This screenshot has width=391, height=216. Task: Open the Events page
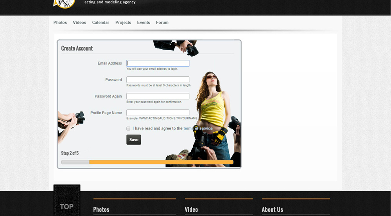143,22
